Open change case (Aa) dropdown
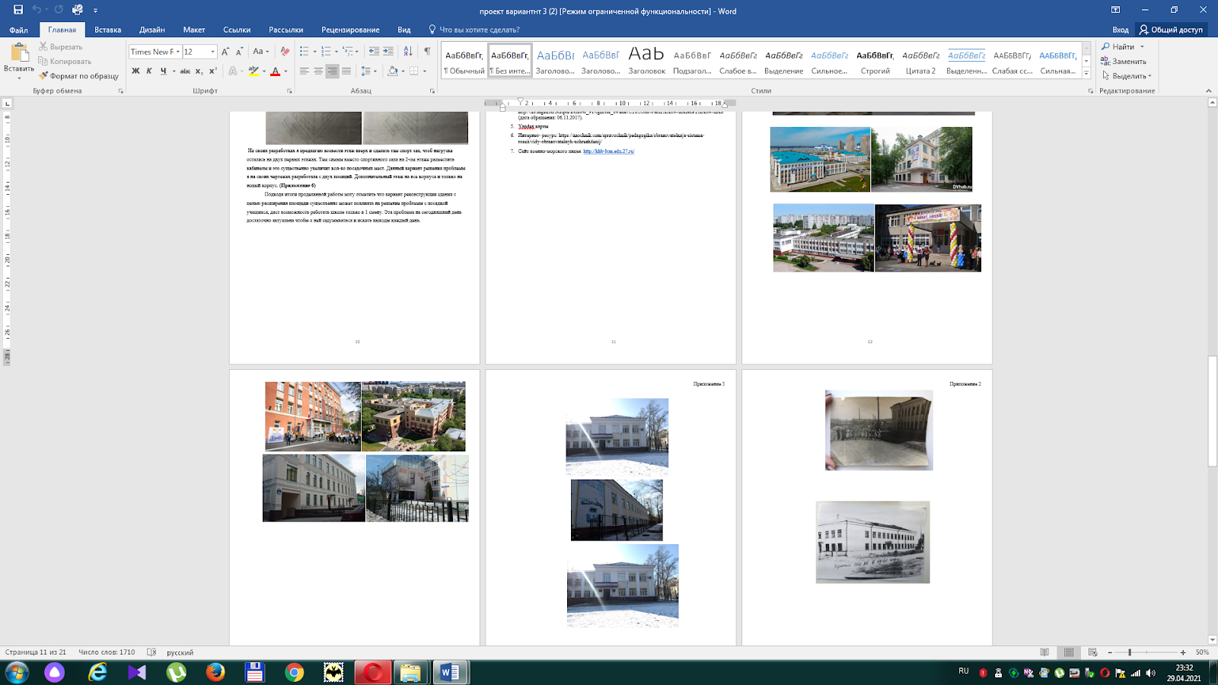The width and height of the screenshot is (1218, 685). (x=260, y=51)
